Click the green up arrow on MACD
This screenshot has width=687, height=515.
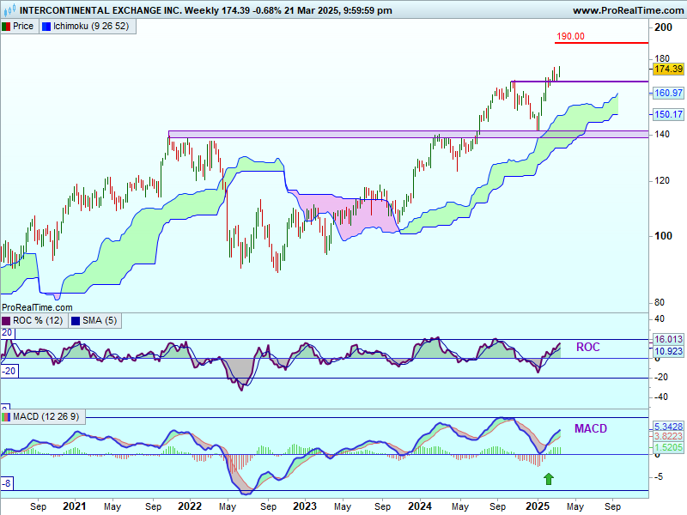[549, 479]
